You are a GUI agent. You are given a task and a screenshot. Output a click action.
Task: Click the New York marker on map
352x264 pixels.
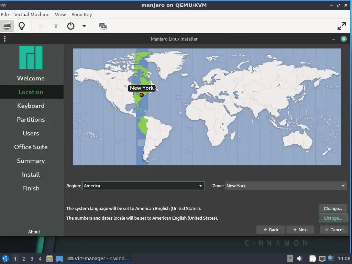[x=142, y=95]
